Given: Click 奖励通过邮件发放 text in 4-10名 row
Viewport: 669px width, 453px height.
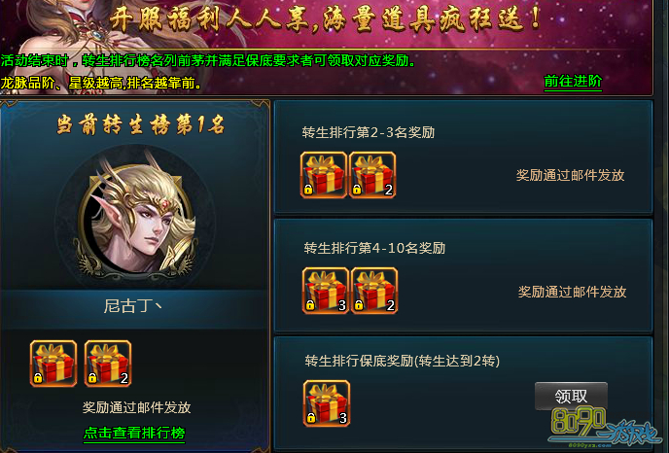Looking at the screenshot, I should pos(572,292).
